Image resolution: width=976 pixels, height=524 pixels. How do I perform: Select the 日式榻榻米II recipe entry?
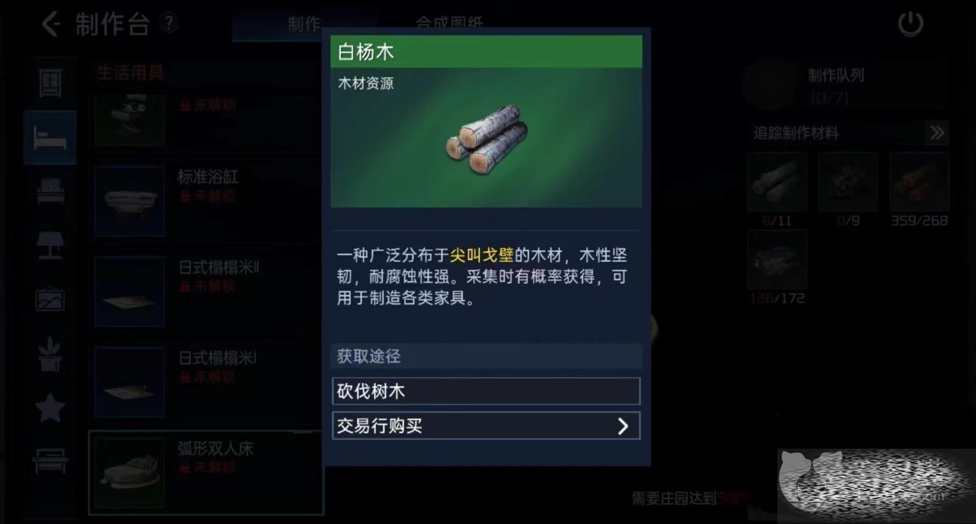[x=207, y=291]
